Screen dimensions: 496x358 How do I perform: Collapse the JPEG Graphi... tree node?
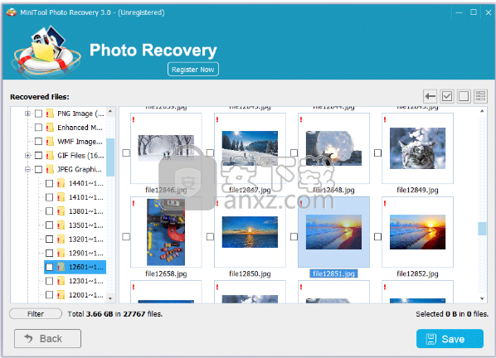point(27,169)
